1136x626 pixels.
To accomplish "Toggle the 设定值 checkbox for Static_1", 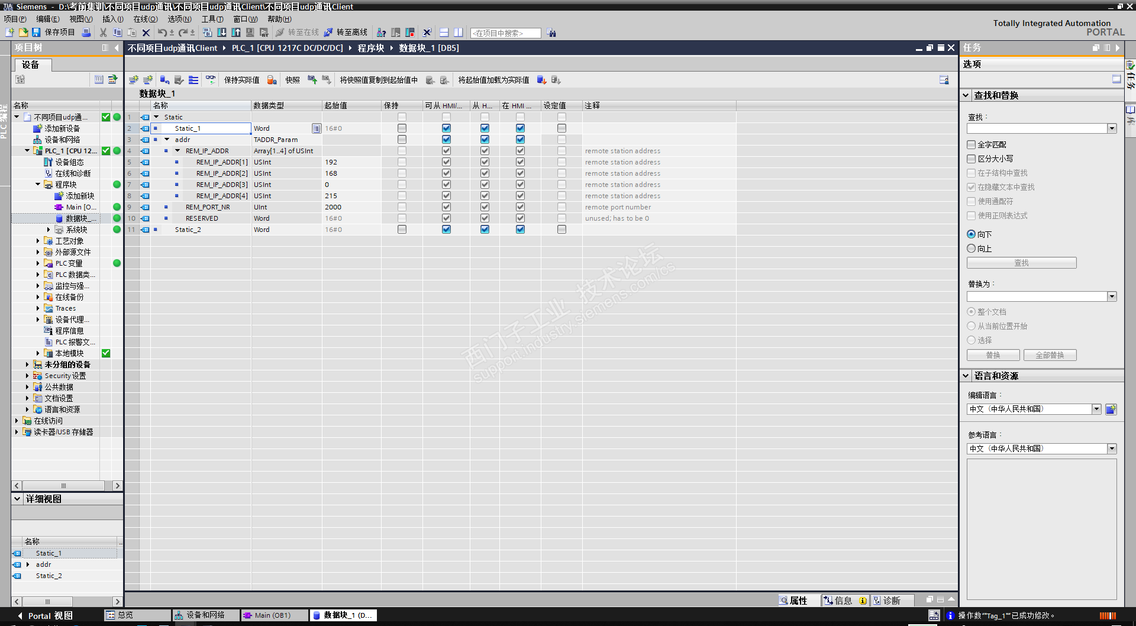I will point(561,128).
